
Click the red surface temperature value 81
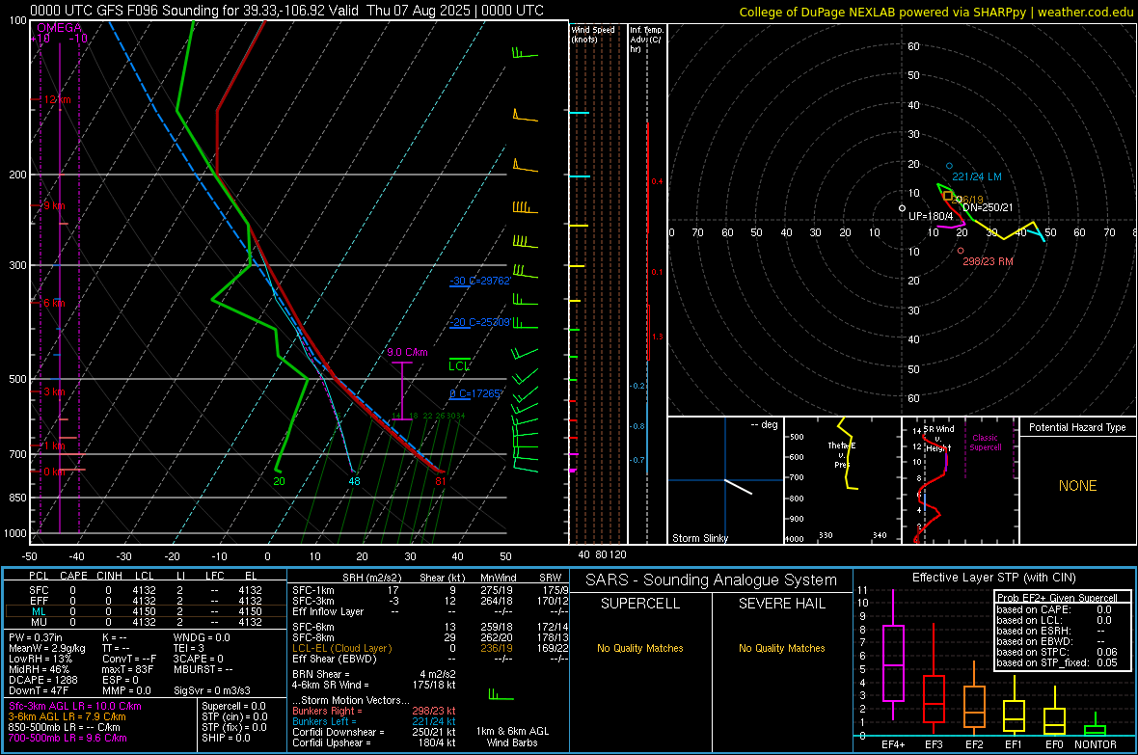click(441, 480)
